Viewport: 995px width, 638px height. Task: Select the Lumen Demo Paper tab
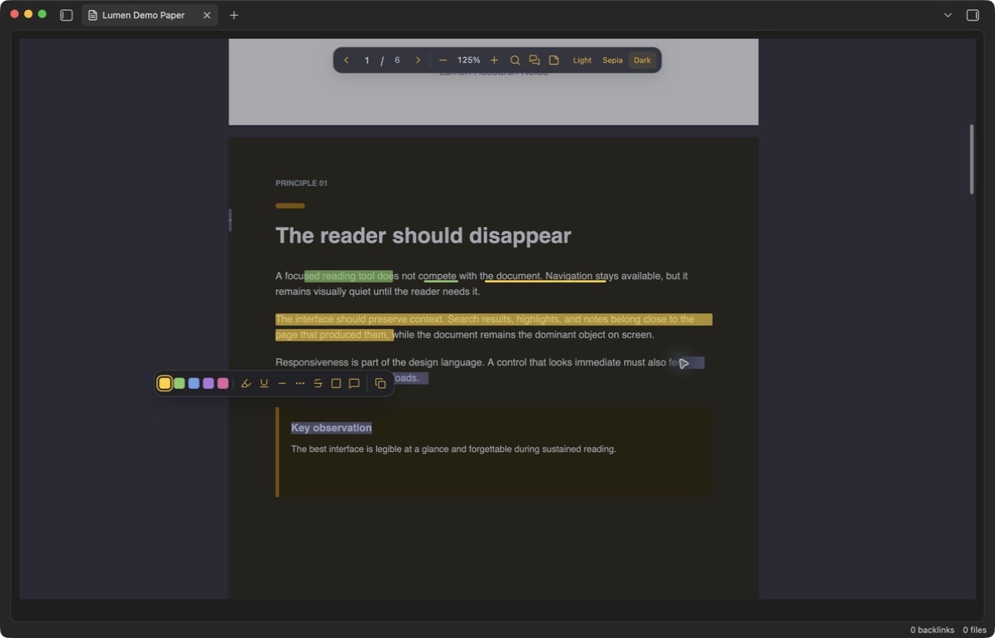point(150,15)
